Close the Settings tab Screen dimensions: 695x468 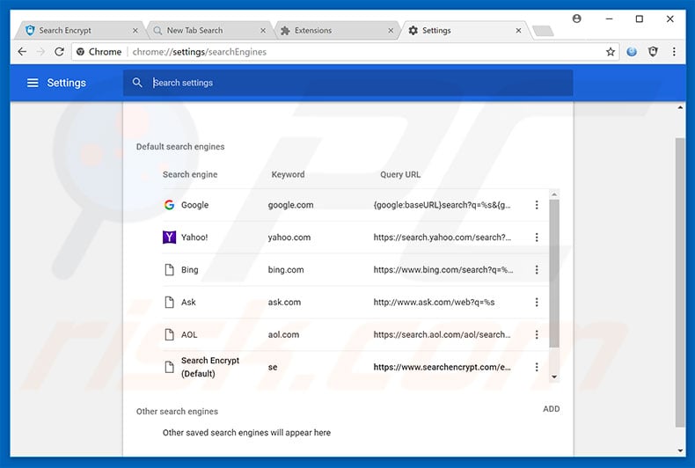tap(518, 31)
